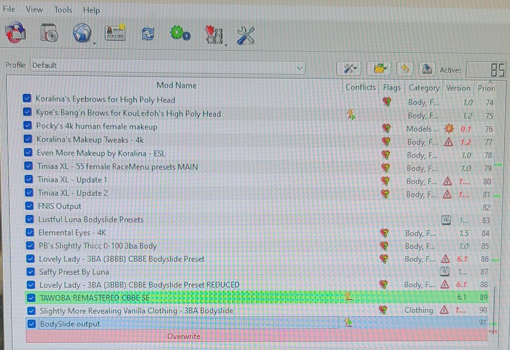The width and height of the screenshot is (510, 350).
Task: Disable Lustful Luna Bodyslide Presets checkbox
Action: pos(29,219)
